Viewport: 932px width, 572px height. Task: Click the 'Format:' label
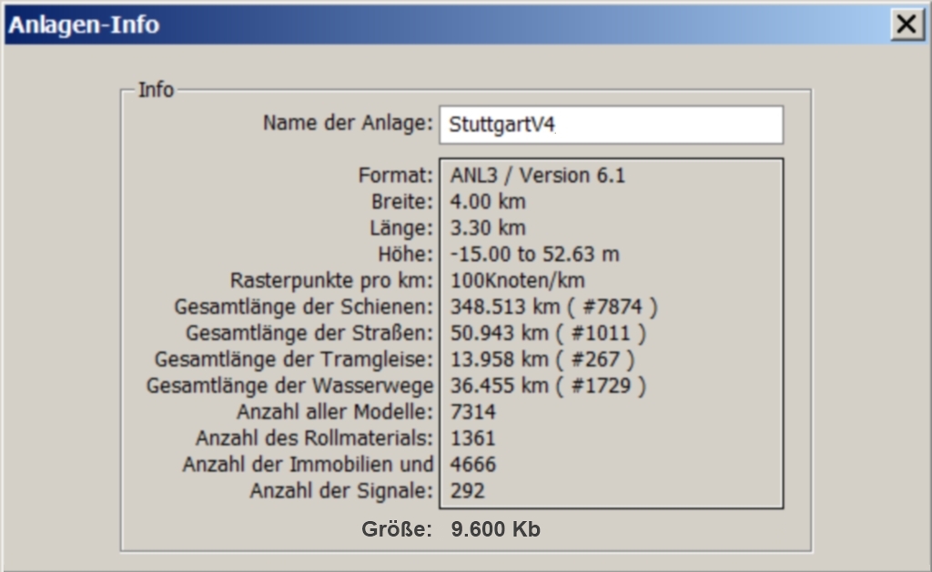tap(395, 176)
